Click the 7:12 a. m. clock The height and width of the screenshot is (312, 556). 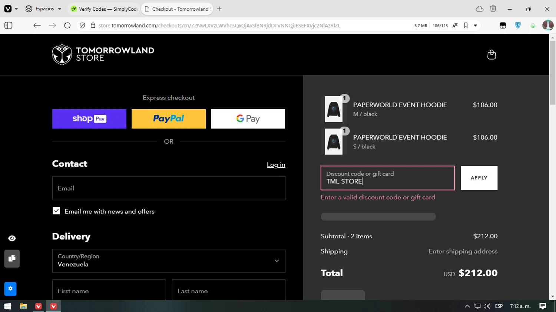(x=520, y=306)
